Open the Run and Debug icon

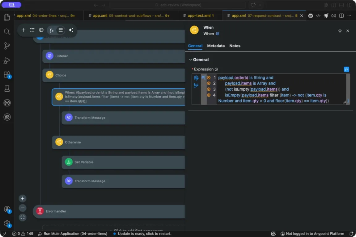[7, 60]
